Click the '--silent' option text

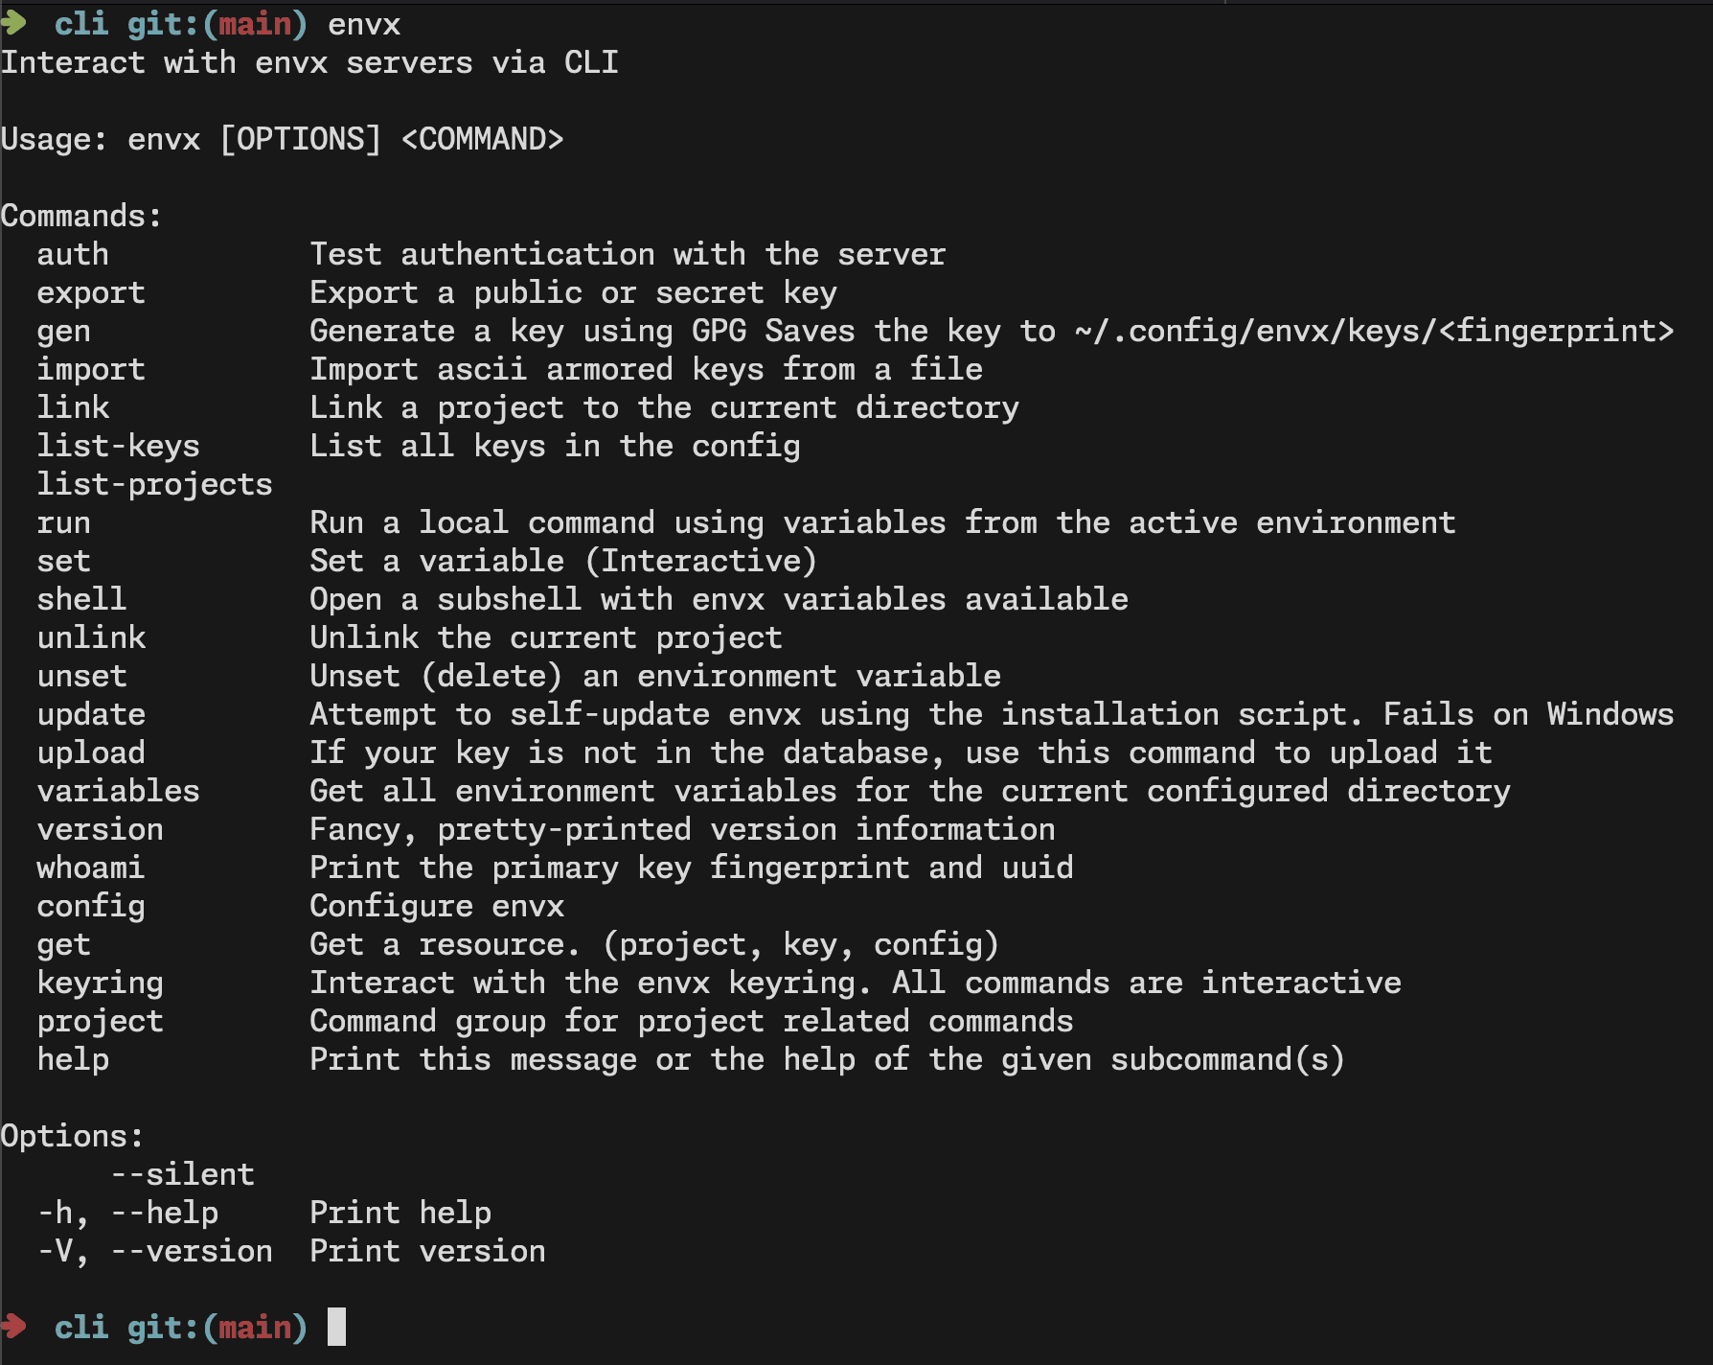(x=182, y=1174)
